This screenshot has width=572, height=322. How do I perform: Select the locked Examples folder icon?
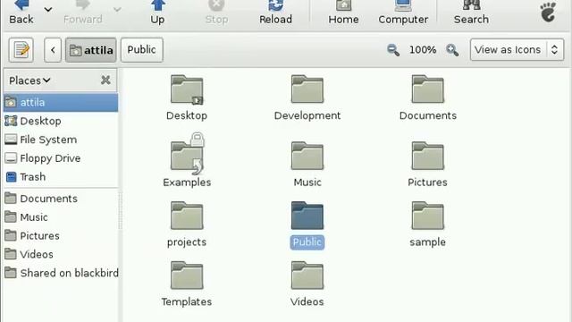point(187,154)
